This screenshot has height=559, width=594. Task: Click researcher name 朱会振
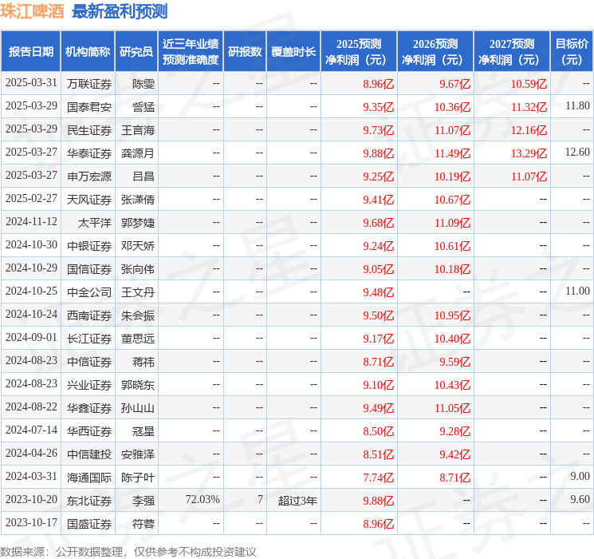point(137,315)
